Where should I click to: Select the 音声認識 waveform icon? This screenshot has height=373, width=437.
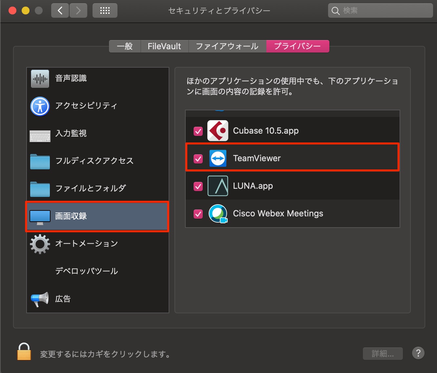[x=40, y=78]
